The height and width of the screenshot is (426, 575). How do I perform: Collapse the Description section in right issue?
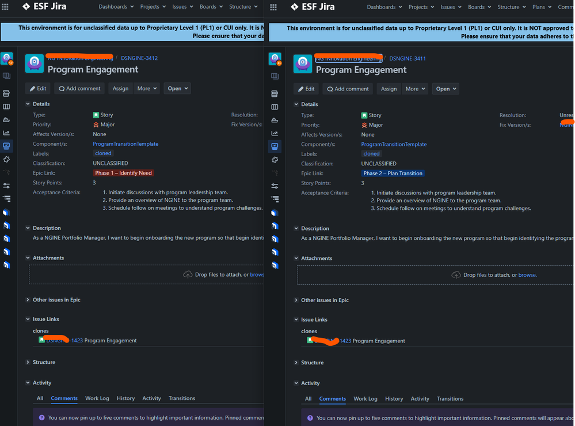pos(296,228)
